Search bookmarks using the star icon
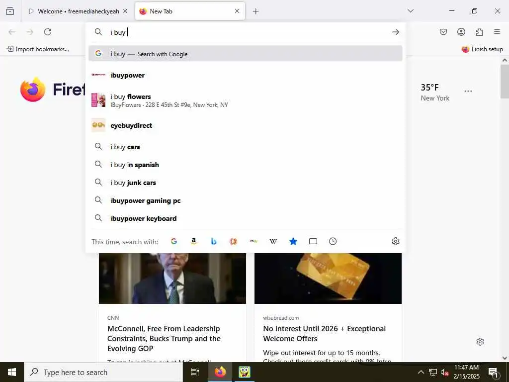This screenshot has height=382, width=509. click(x=293, y=241)
